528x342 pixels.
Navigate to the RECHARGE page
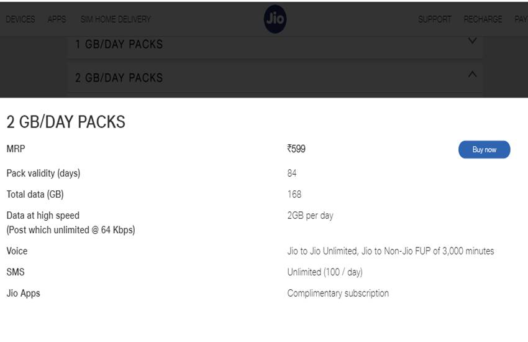click(x=483, y=19)
